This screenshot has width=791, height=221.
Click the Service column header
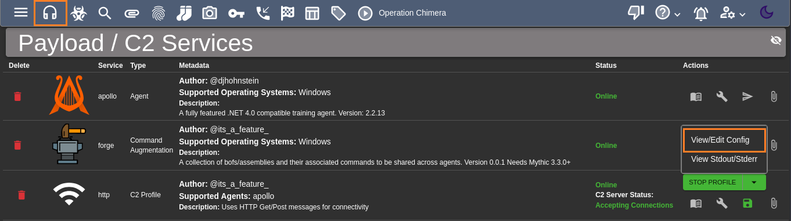click(110, 66)
